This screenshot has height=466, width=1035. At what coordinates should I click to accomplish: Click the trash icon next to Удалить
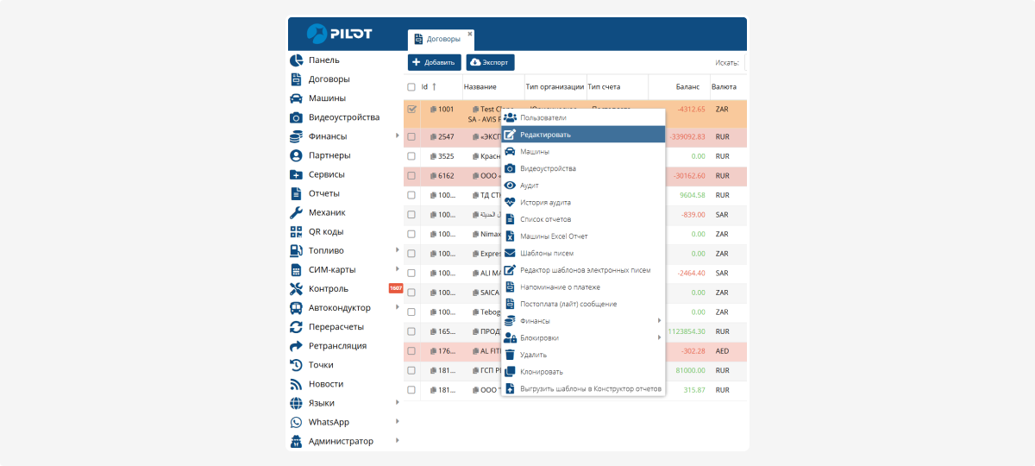(510, 355)
